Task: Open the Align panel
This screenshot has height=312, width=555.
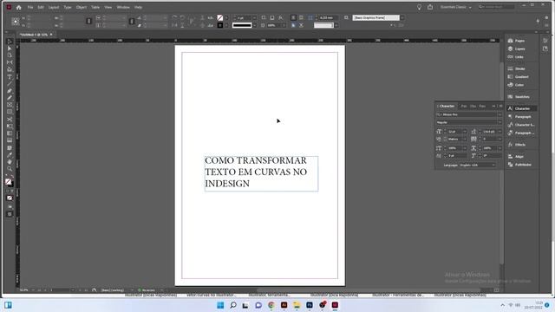Action: coord(519,156)
